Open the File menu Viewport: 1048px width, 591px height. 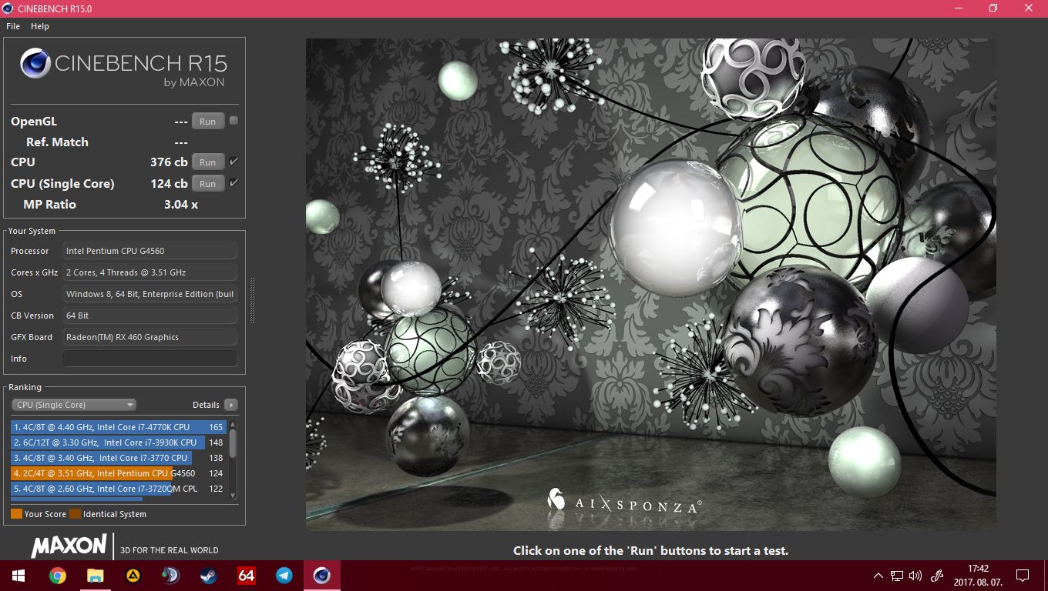point(12,26)
